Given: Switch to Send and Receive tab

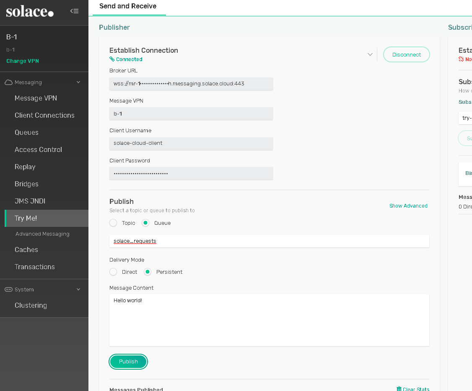Looking at the screenshot, I should (128, 6).
